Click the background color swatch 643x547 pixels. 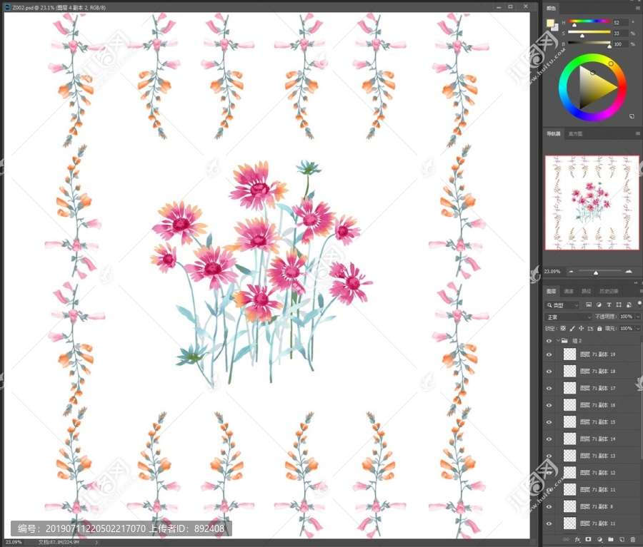(555, 28)
